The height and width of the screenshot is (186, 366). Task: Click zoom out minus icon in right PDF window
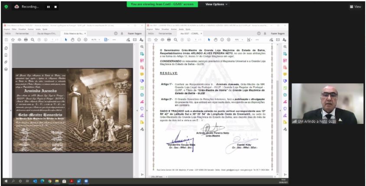(x=222, y=39)
